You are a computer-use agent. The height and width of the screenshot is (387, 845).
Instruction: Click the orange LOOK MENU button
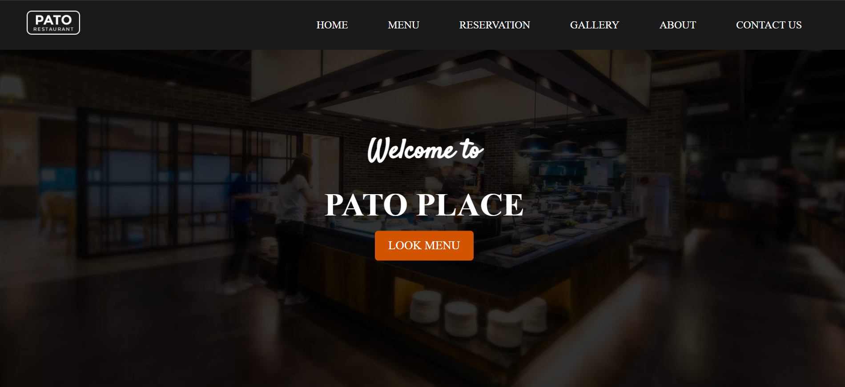point(424,245)
